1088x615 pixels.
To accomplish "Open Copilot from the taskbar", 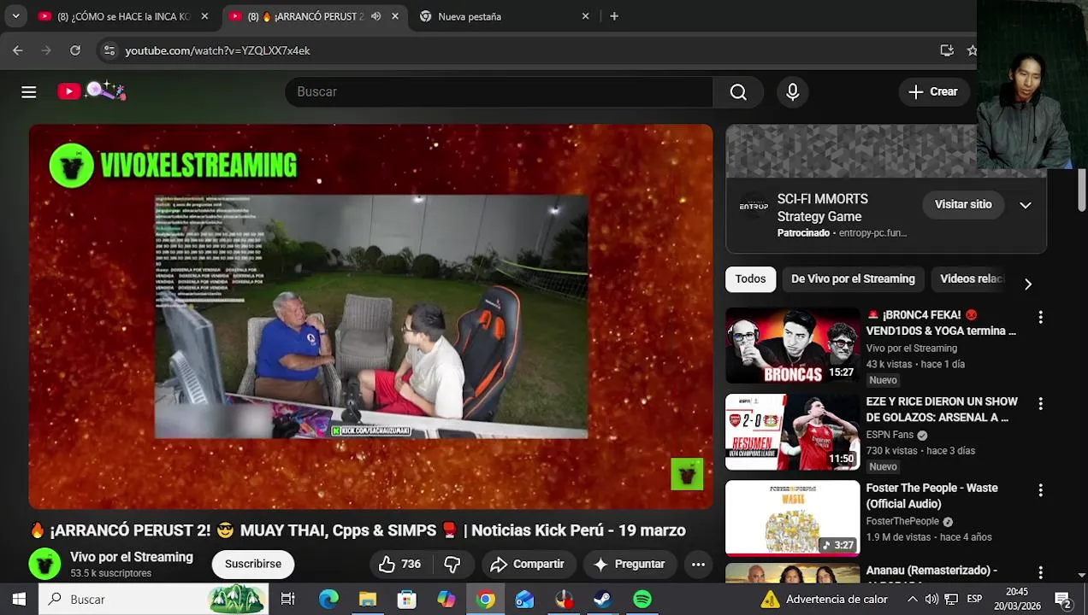I will 446,599.
